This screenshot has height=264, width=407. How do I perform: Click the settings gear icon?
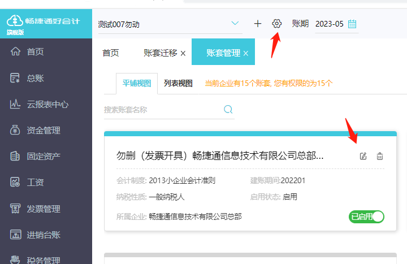click(x=276, y=24)
